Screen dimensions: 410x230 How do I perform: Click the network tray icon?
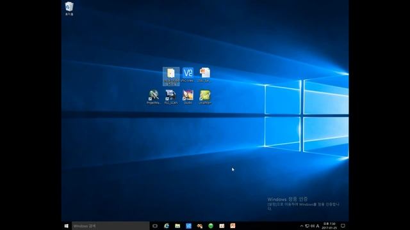[x=307, y=226]
